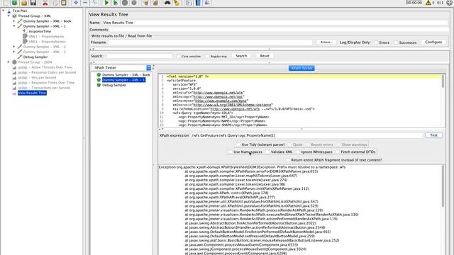The height and width of the screenshot is (255, 454).
Task: Collapse the Thread Group - XML node
Action: pyautogui.click(x=9, y=16)
